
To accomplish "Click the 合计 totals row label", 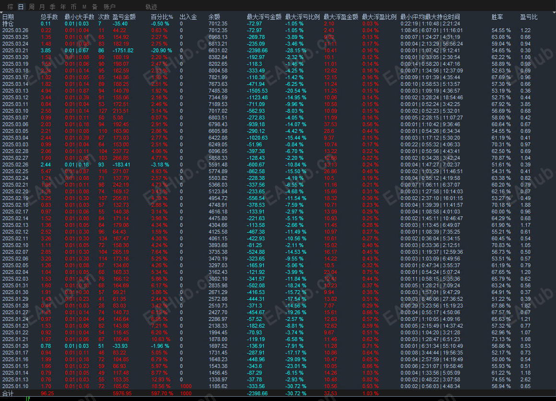I will point(8,393).
